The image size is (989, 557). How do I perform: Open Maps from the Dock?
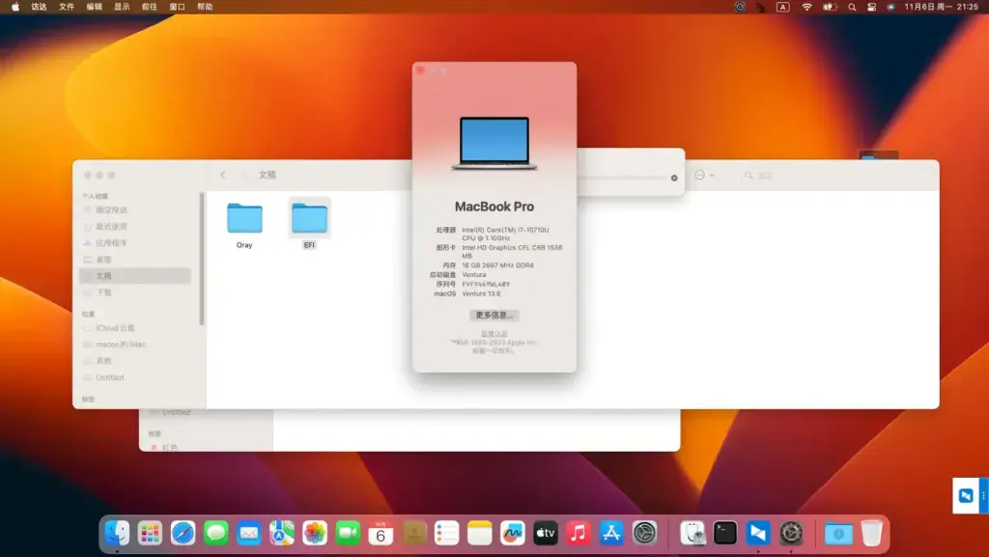coord(282,534)
